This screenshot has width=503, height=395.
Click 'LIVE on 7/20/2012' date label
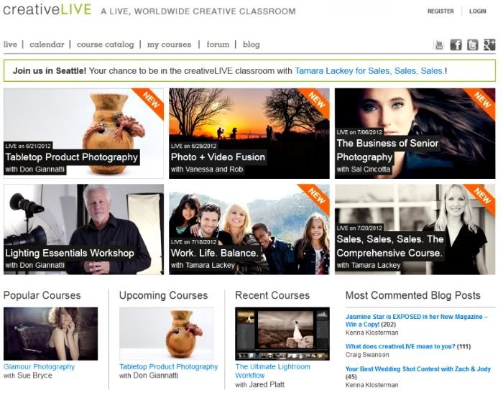[359, 228]
